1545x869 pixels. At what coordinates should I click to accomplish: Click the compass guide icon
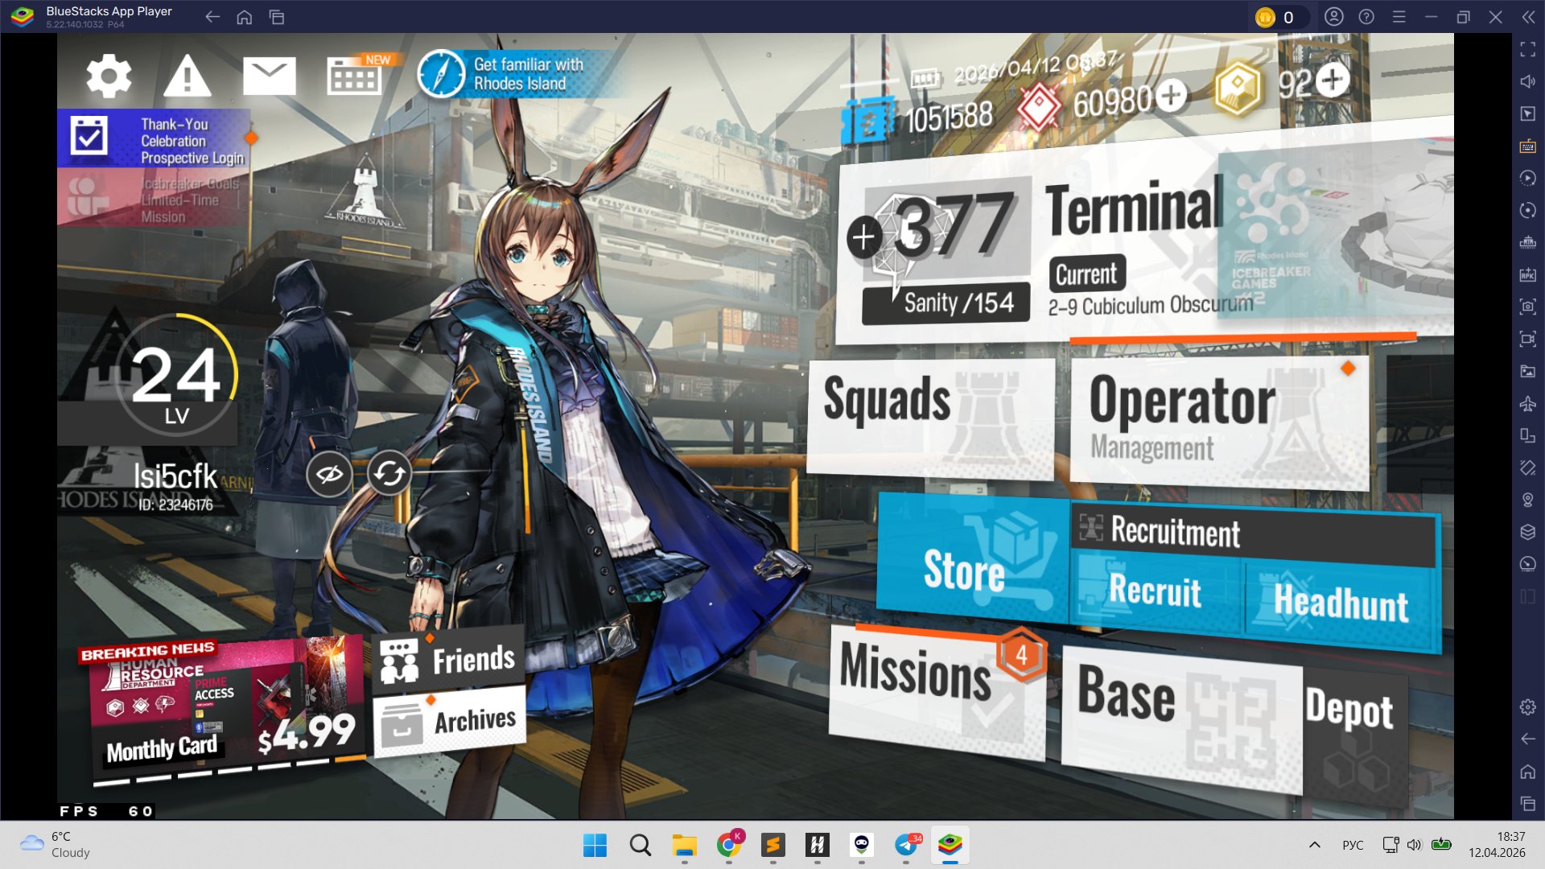[x=441, y=74]
